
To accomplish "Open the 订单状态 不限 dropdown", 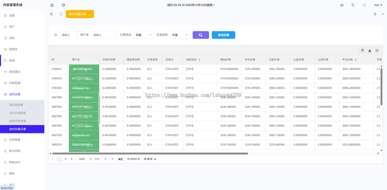I will [143, 35].
